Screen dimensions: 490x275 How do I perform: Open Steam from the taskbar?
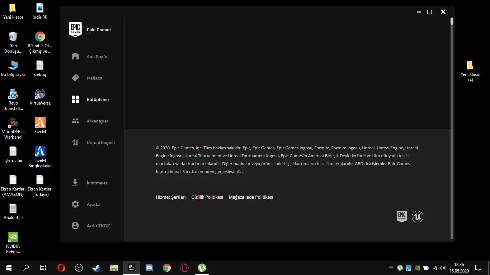click(96, 268)
